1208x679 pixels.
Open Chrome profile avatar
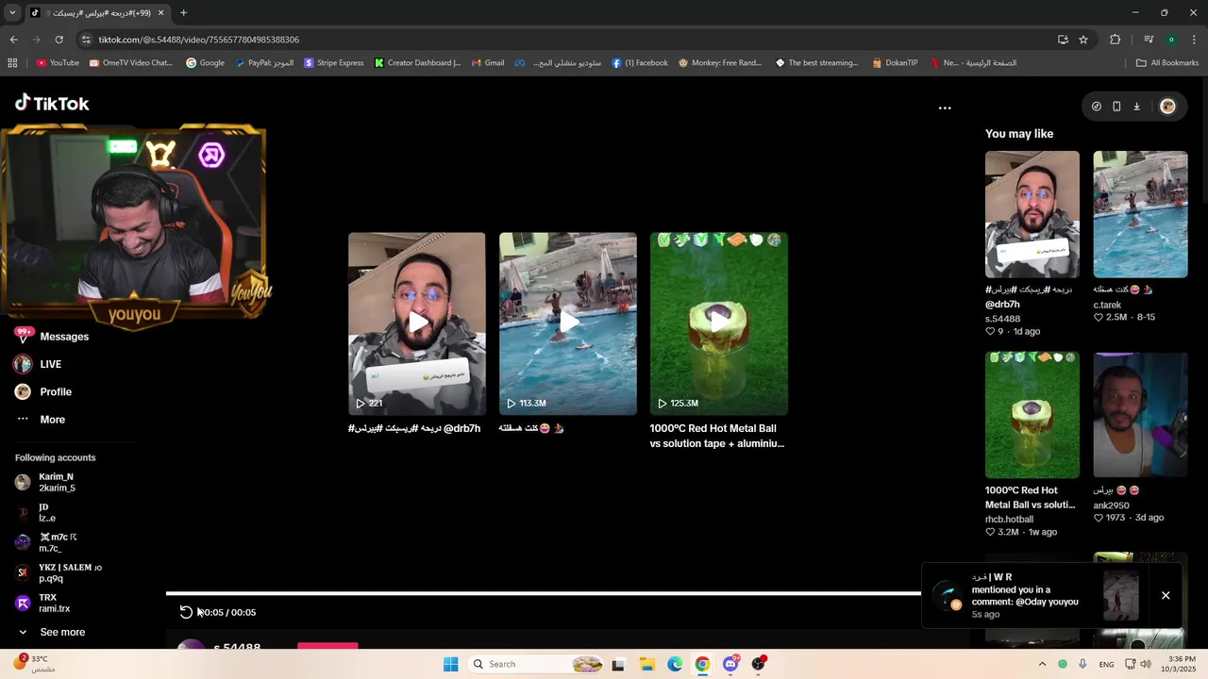click(x=1171, y=40)
